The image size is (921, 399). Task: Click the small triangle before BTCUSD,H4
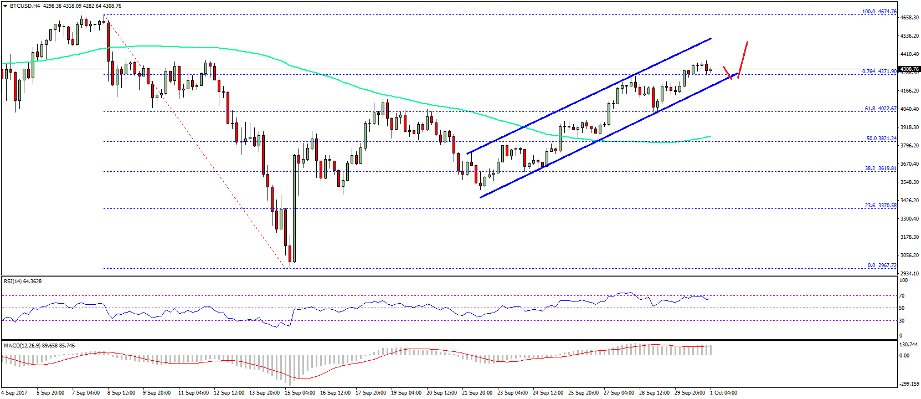point(5,6)
